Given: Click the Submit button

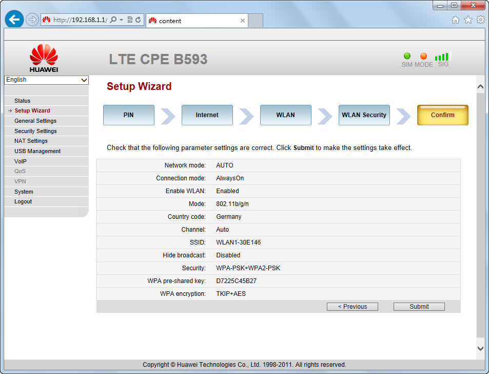Looking at the screenshot, I should (x=419, y=307).
